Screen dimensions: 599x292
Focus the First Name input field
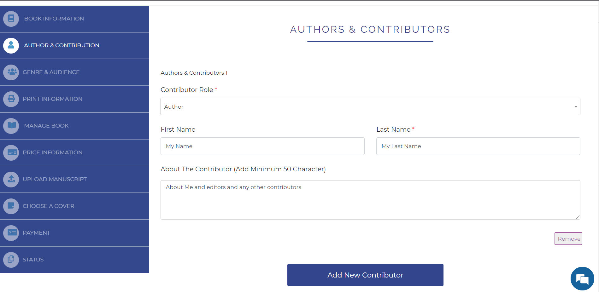[x=262, y=146]
